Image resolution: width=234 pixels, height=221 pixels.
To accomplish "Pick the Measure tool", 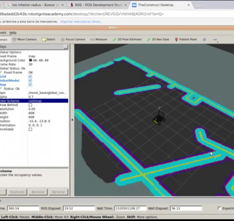I will tap(99, 39).
